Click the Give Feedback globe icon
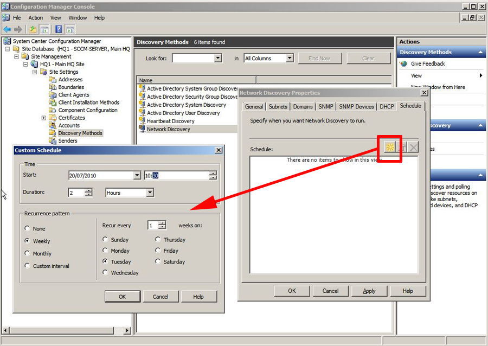 (403, 64)
